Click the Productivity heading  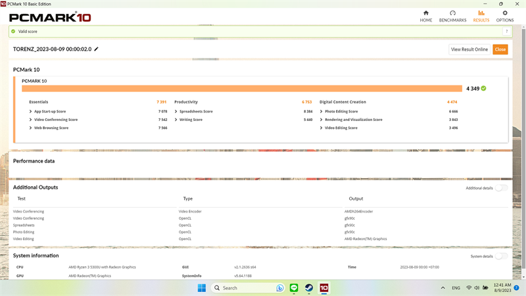click(x=186, y=102)
